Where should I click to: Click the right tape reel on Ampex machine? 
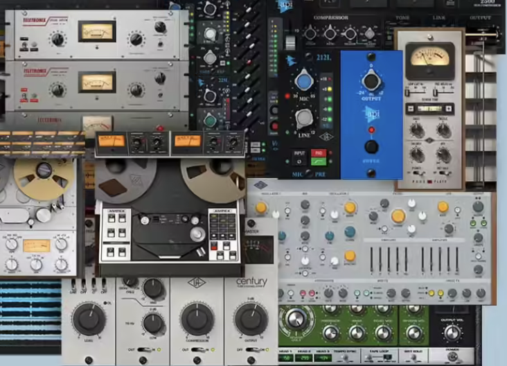(x=213, y=180)
